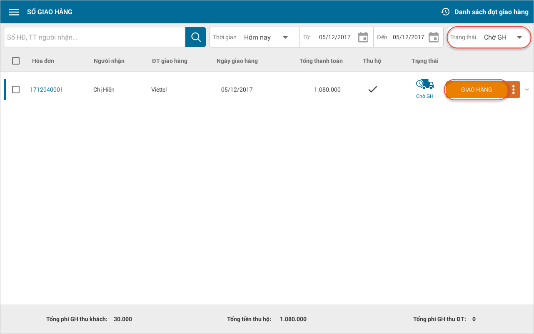Open 'Danh sách đợt giao hàng' list
Screen dimensions: 534x334
point(491,12)
